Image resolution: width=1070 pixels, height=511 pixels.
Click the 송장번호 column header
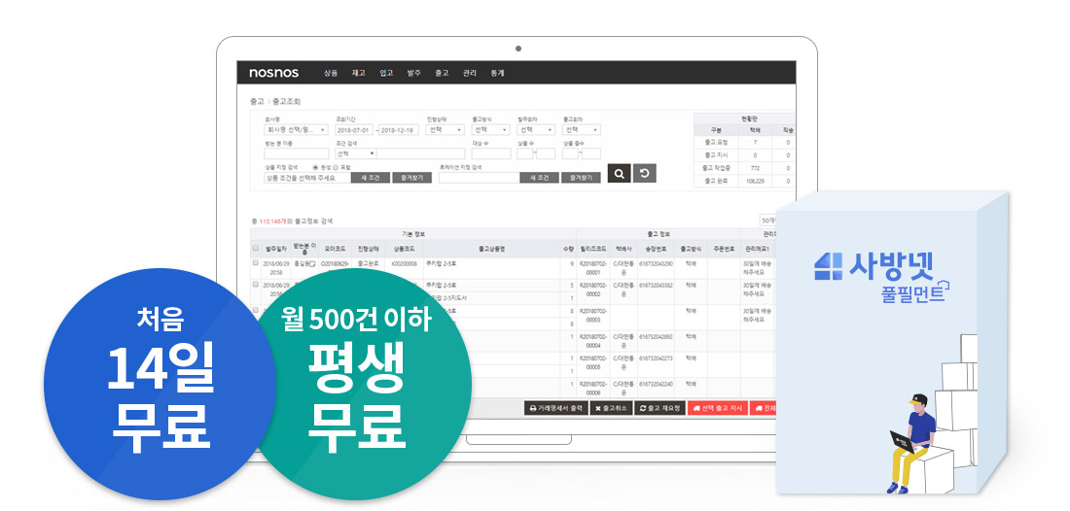[x=655, y=248]
